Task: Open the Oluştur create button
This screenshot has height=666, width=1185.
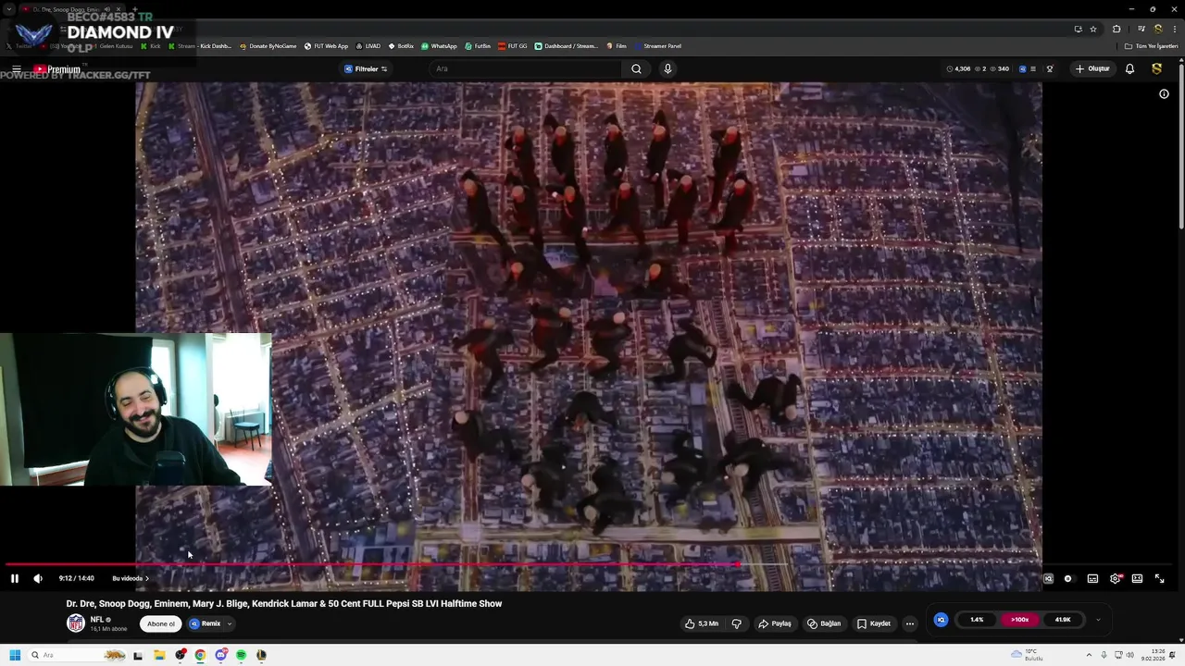Action: (x=1092, y=68)
